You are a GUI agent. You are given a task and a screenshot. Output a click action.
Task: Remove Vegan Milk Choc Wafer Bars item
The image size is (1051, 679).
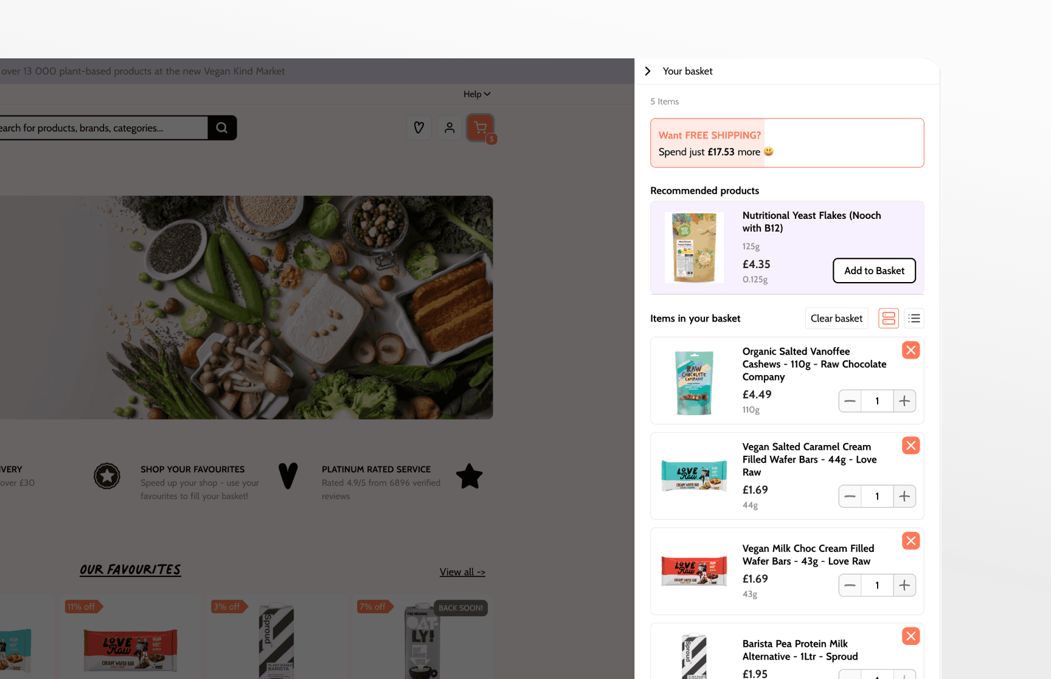(911, 541)
